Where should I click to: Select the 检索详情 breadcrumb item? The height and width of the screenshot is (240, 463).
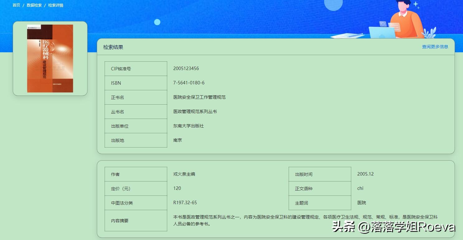55,5
